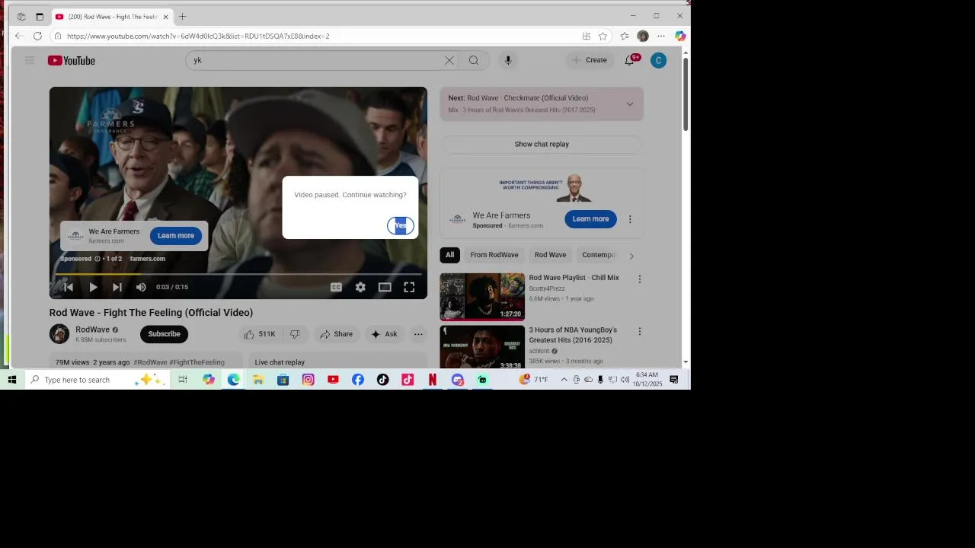Viewport: 975px width, 548px height.
Task: Open Netflix from the taskbar
Action: pyautogui.click(x=433, y=380)
